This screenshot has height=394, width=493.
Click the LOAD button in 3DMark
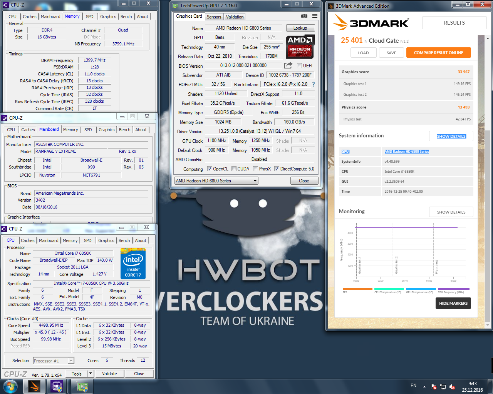click(363, 53)
